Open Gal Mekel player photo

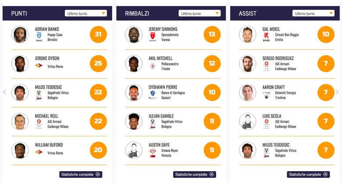click(247, 35)
